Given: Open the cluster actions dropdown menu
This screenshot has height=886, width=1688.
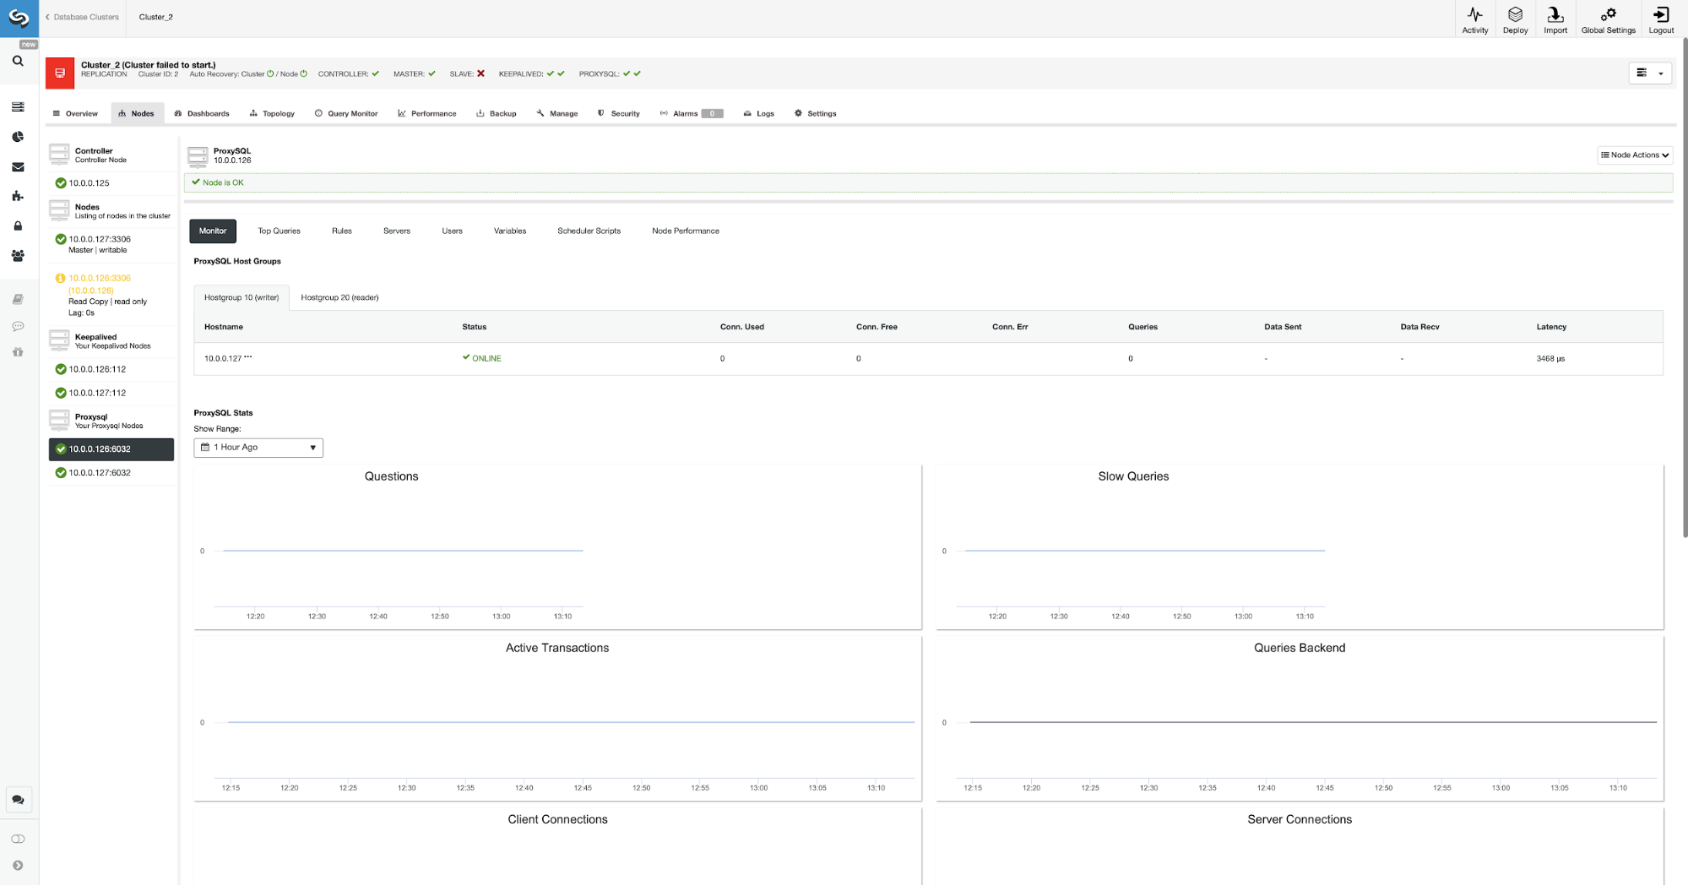Looking at the screenshot, I should 1650,73.
